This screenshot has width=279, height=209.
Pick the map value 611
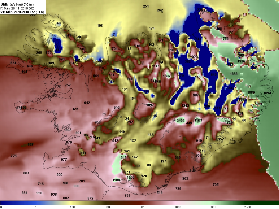coord(76,109)
